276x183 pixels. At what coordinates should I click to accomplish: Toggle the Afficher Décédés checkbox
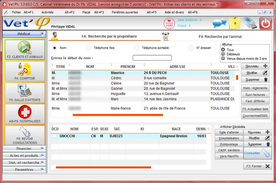coord(217,126)
